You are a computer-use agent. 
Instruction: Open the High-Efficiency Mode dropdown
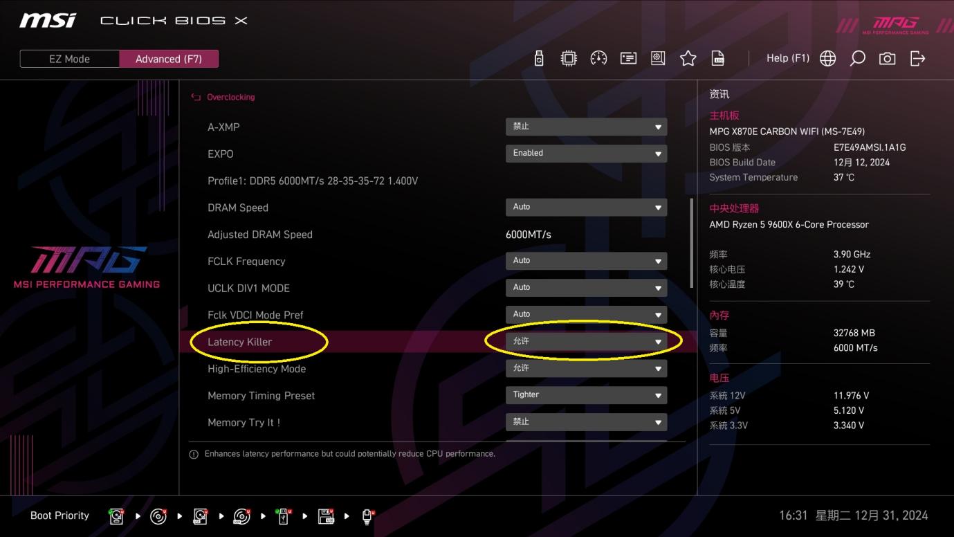(586, 369)
